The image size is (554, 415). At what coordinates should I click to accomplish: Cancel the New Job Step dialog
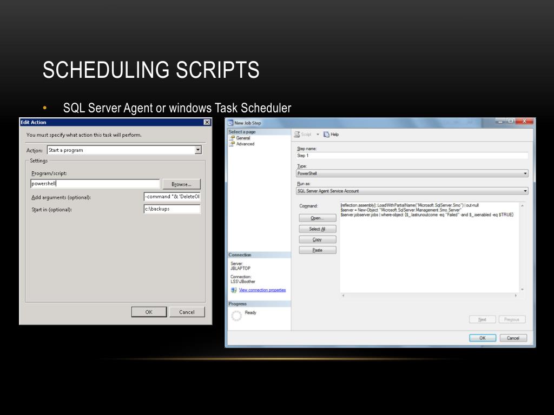click(x=513, y=338)
